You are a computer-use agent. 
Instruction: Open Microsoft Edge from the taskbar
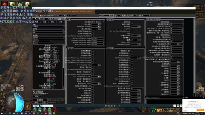10,113
